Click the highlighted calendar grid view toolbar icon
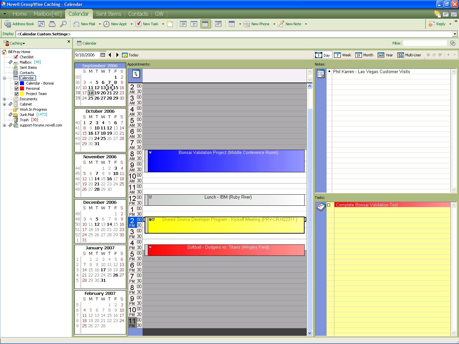 (206, 24)
